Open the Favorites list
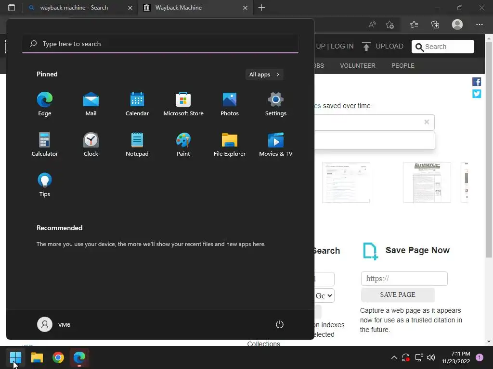 click(x=414, y=25)
